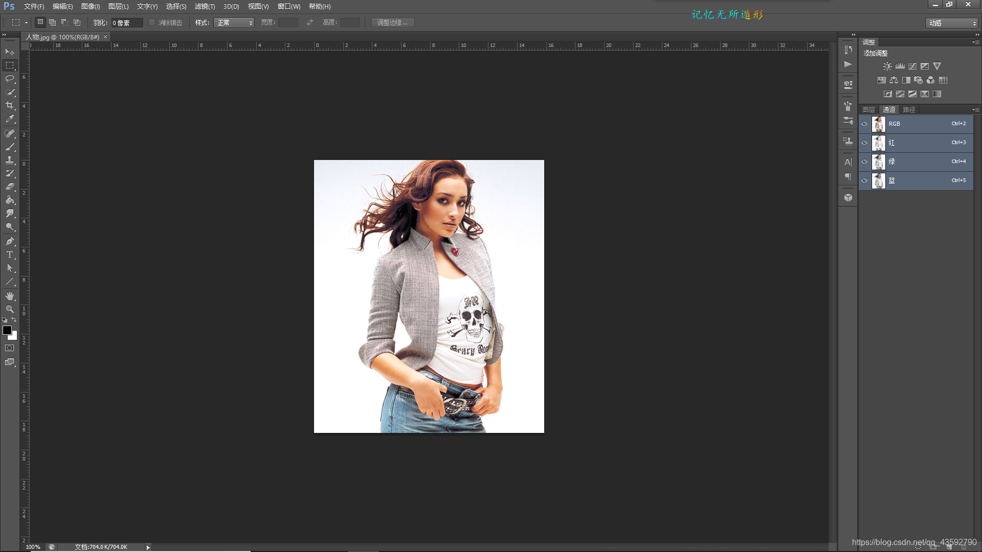982x552 pixels.
Task: Click the feather value input field
Action: [126, 22]
